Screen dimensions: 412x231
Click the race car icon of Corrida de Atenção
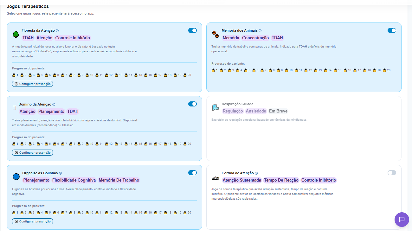click(216, 178)
